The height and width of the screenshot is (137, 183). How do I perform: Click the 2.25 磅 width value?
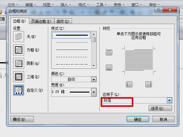[x=58, y=92]
